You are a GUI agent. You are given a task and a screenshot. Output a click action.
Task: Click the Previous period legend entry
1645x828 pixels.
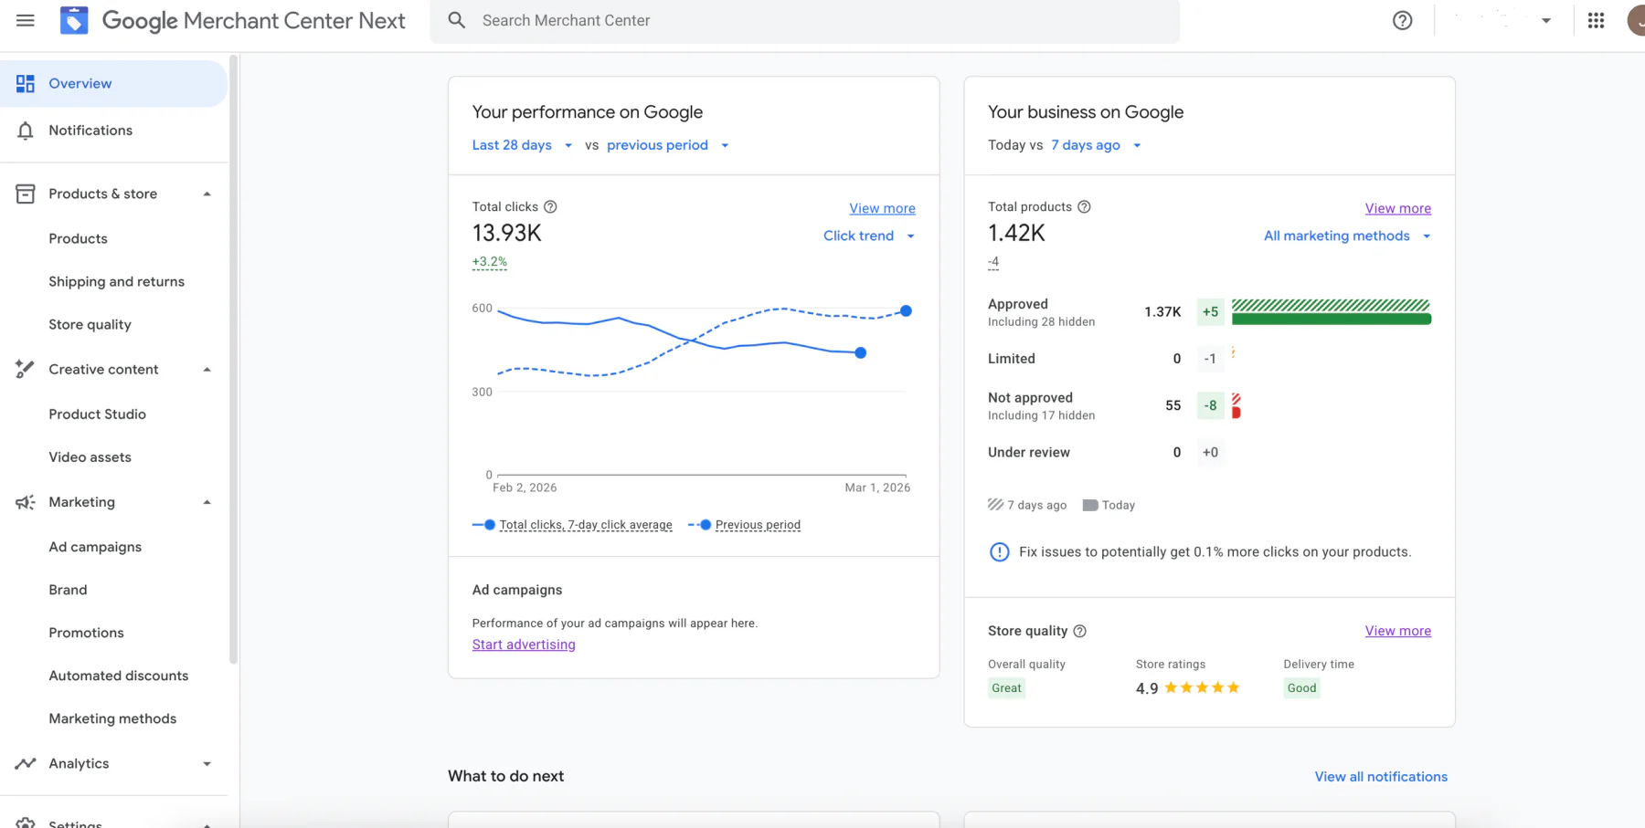coord(744,525)
